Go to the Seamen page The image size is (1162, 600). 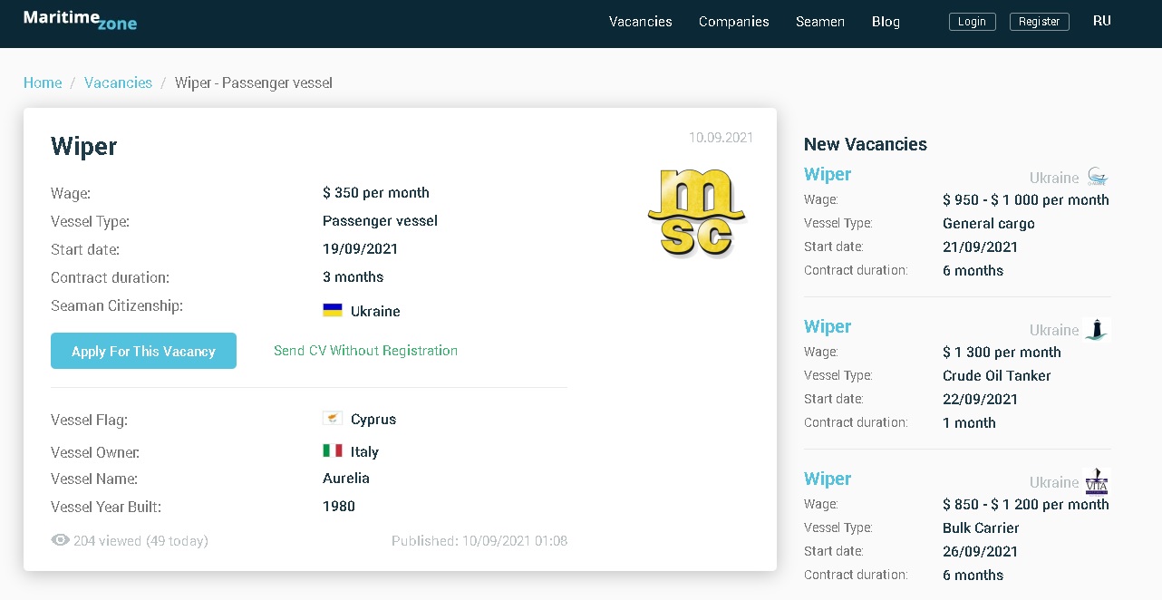[819, 22]
